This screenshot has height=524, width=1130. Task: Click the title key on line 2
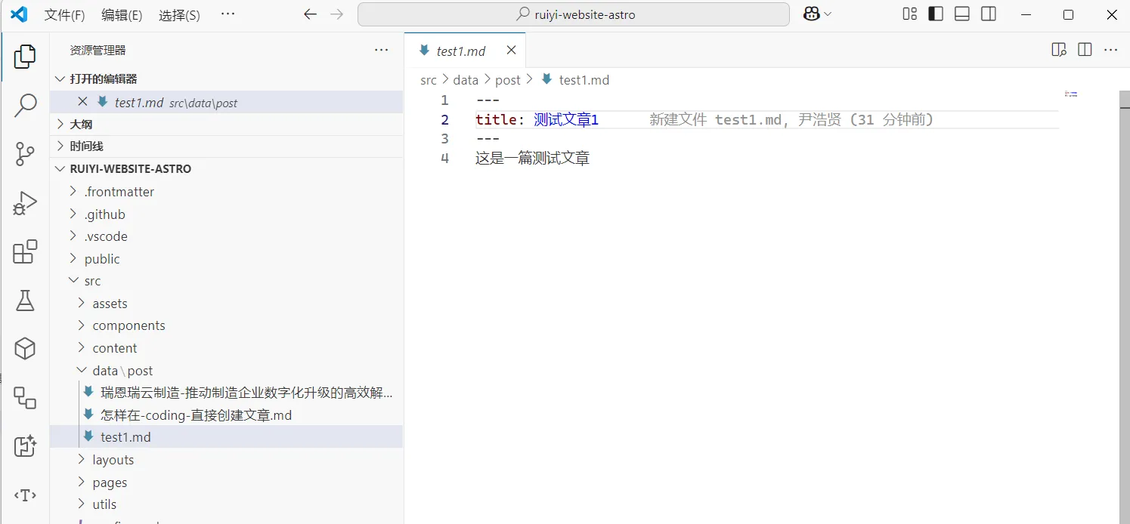pyautogui.click(x=497, y=120)
